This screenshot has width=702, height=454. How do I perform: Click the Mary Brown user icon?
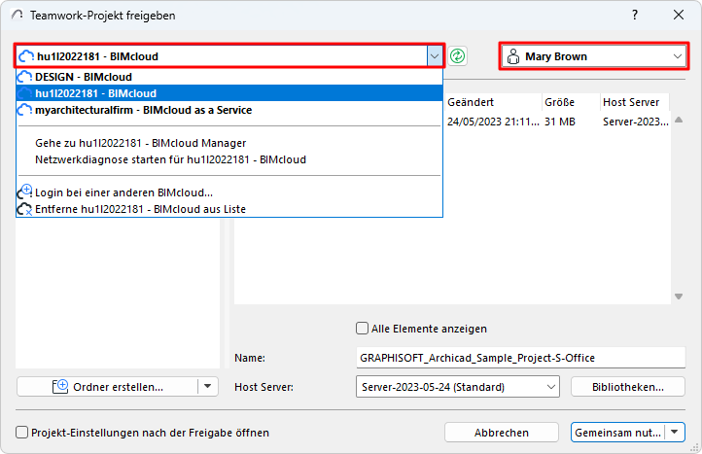coord(513,56)
